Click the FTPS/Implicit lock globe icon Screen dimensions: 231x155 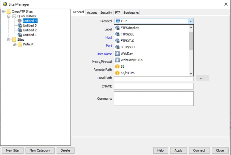coord(117,28)
